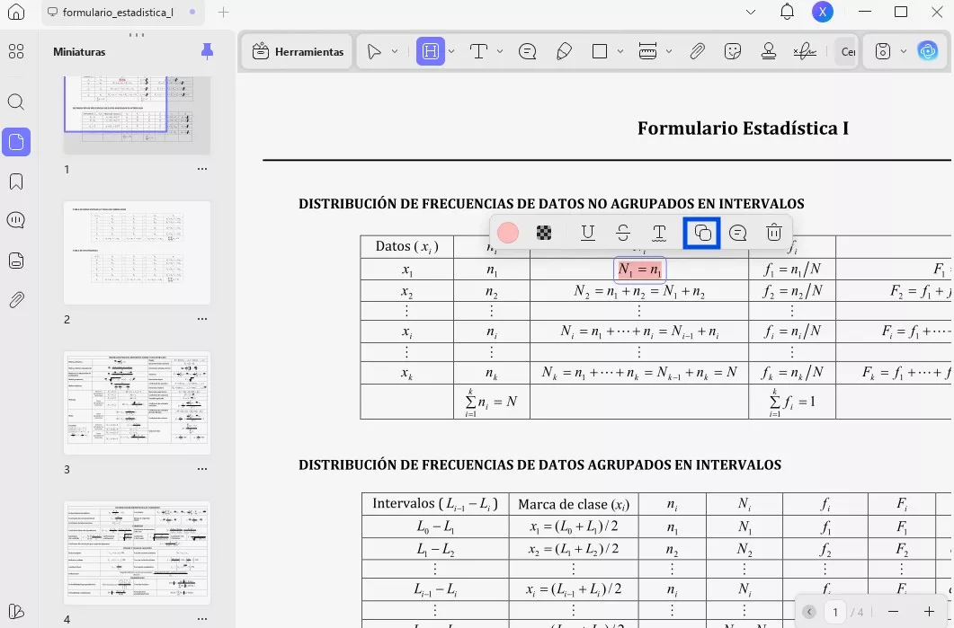Open a new tab with the plus icon
This screenshot has height=628, width=954.
[223, 13]
